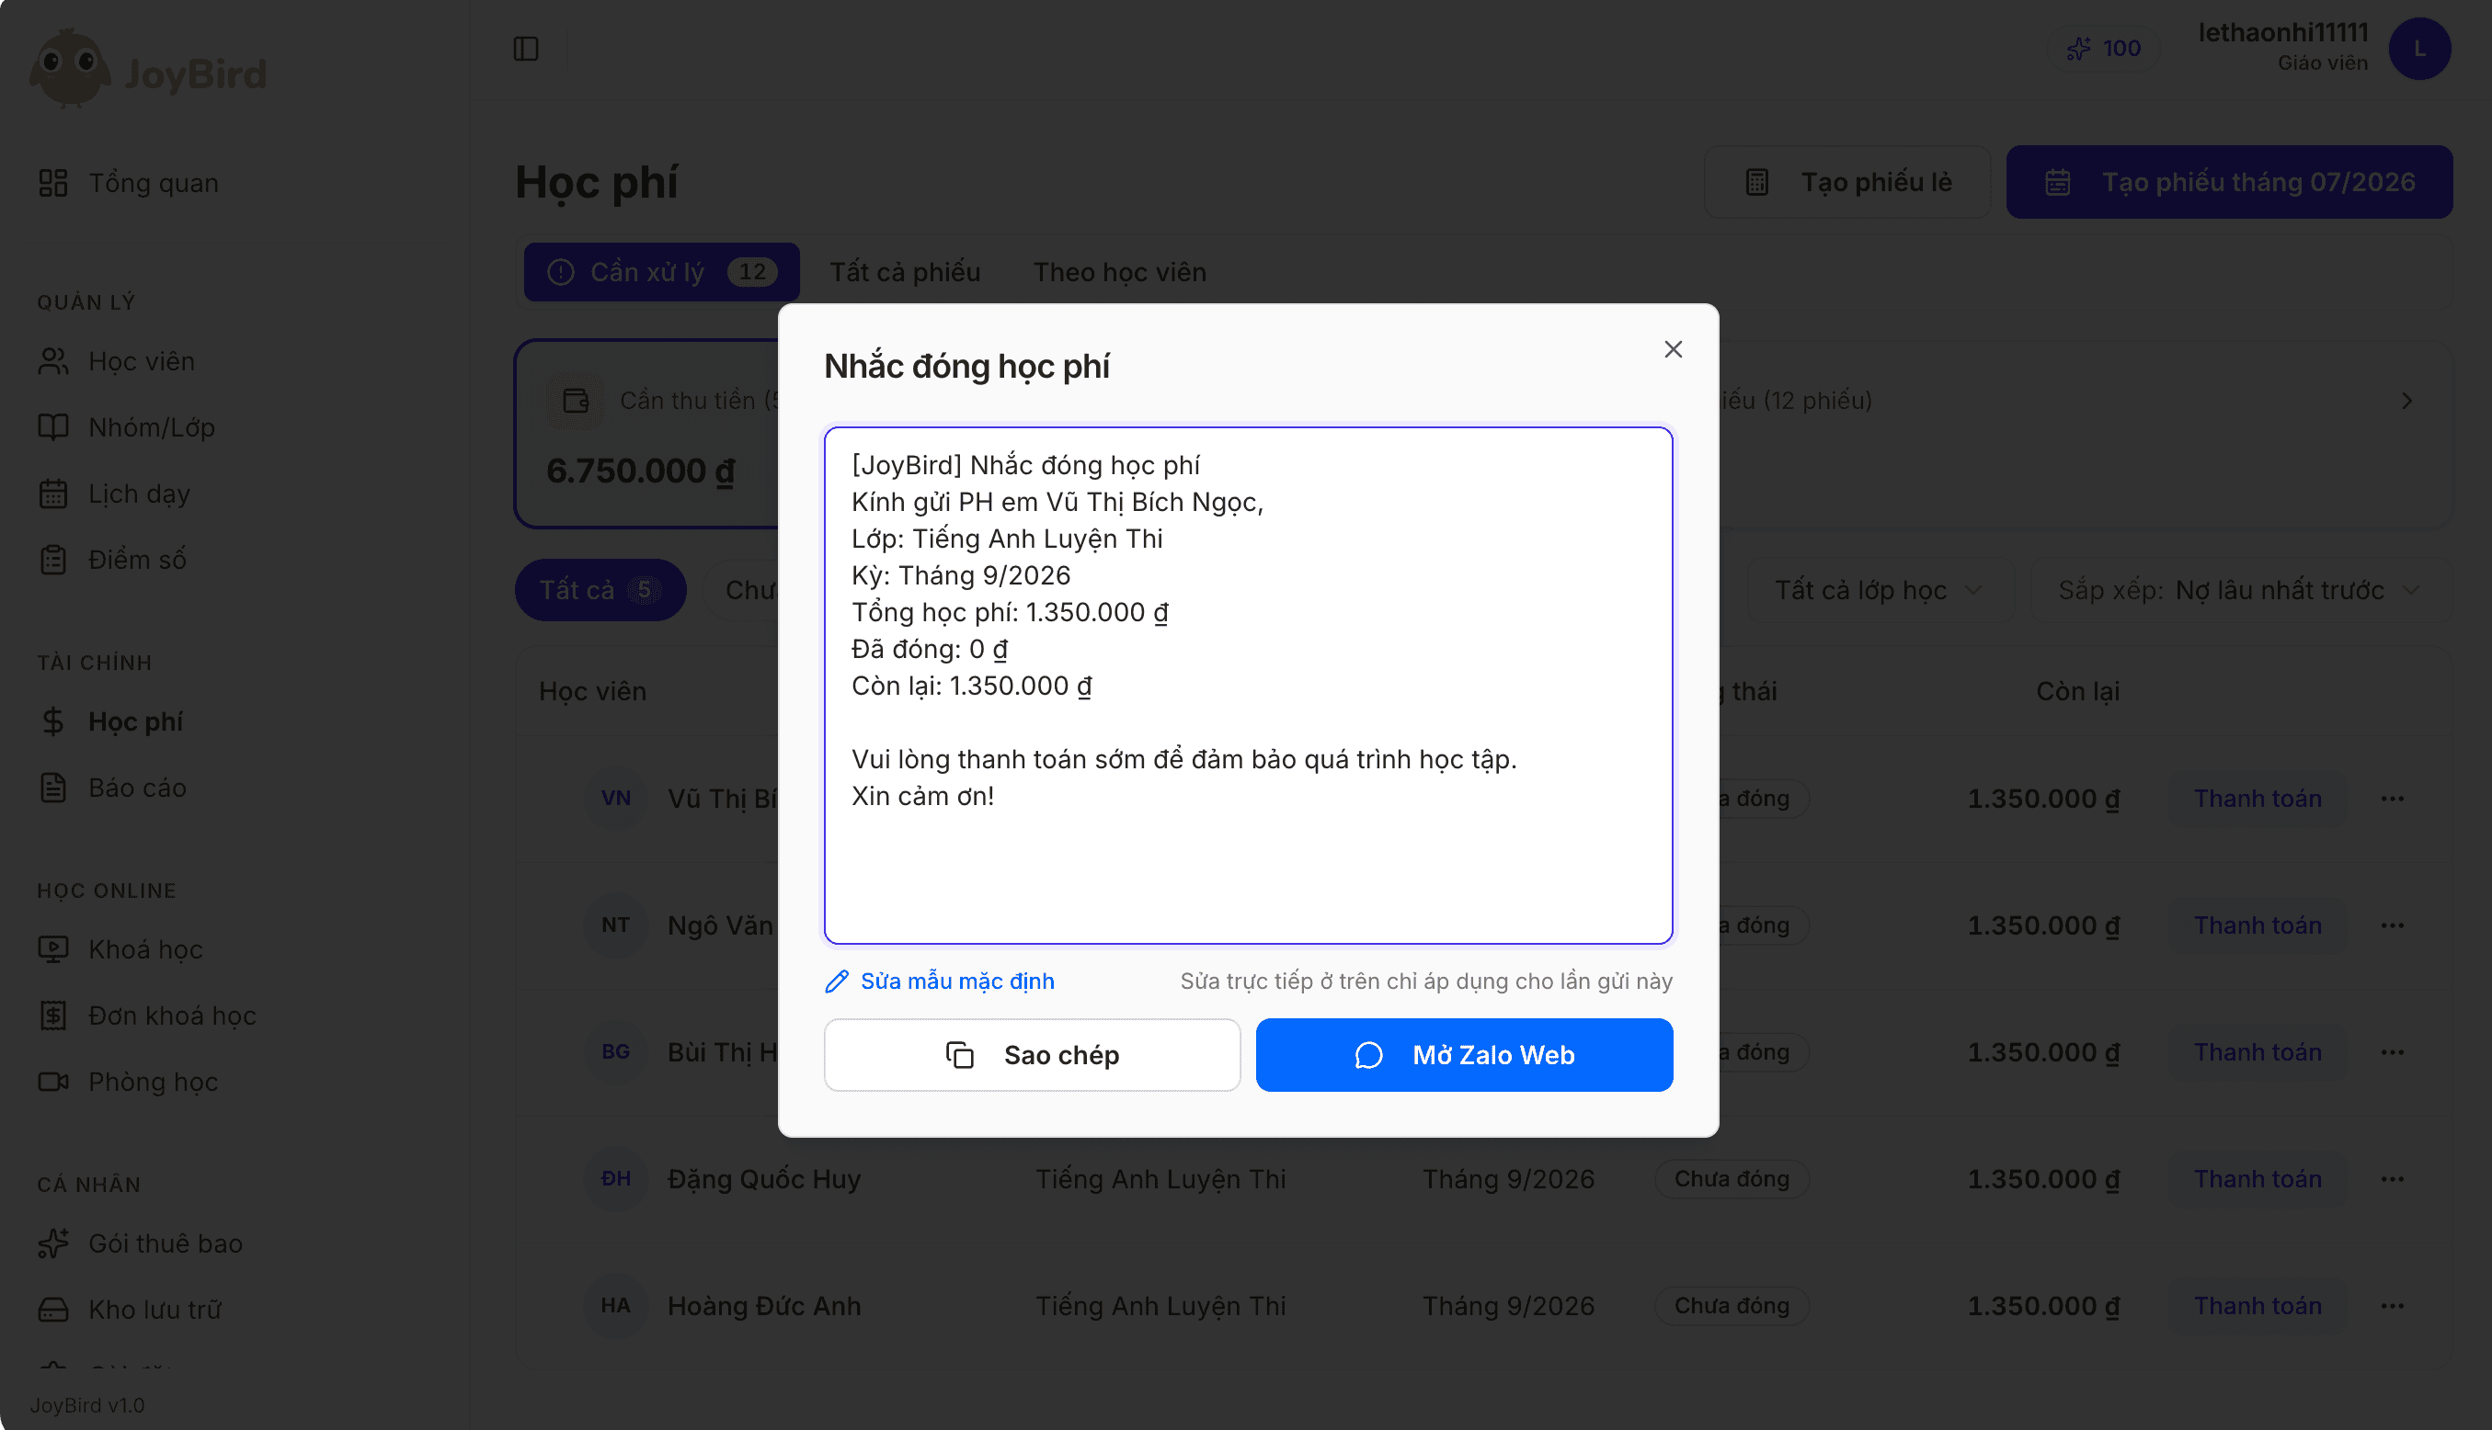The width and height of the screenshot is (2492, 1430).
Task: Open the Sắp xếp sort dropdown
Action: pos(2236,590)
